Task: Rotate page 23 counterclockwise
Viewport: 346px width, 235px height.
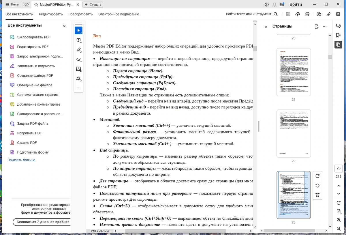Action: [317, 185]
